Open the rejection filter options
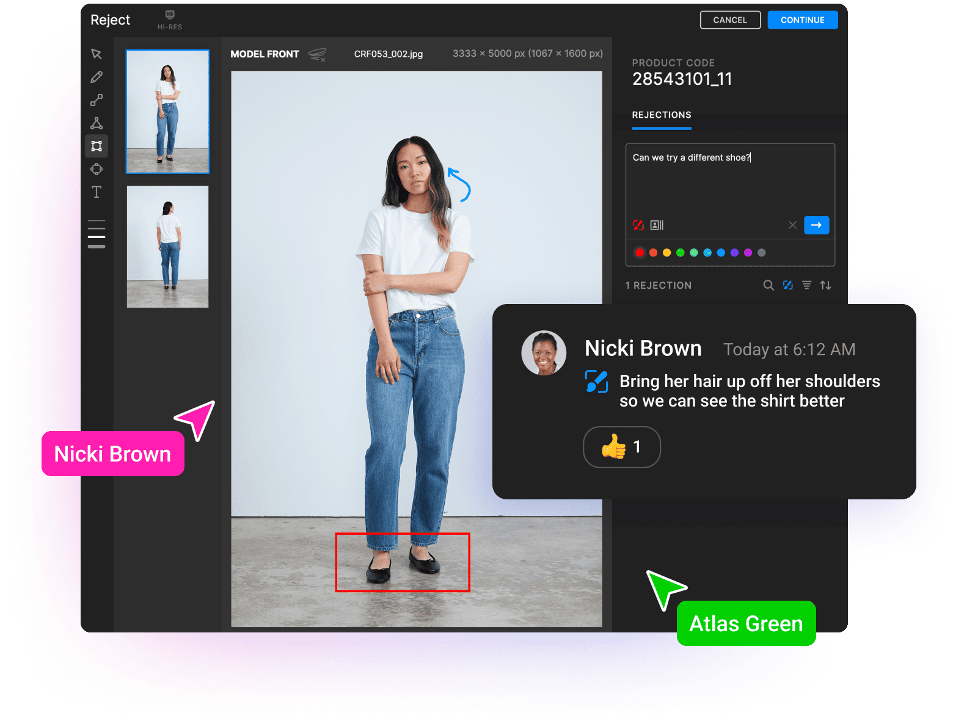953x724 pixels. 807,285
